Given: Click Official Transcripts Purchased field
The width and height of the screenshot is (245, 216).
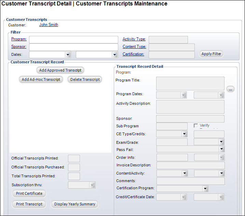Looking at the screenshot, I should [x=74, y=167].
